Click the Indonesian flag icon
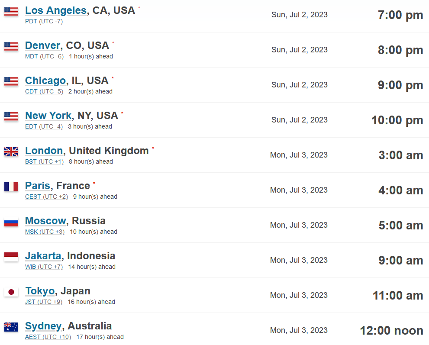The width and height of the screenshot is (429, 345). (x=11, y=257)
